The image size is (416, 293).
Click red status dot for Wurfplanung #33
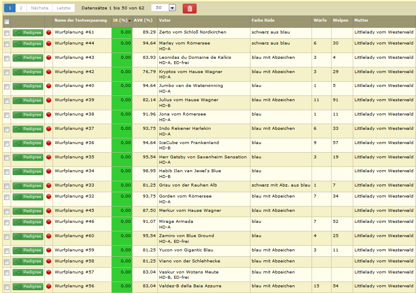[x=49, y=185]
